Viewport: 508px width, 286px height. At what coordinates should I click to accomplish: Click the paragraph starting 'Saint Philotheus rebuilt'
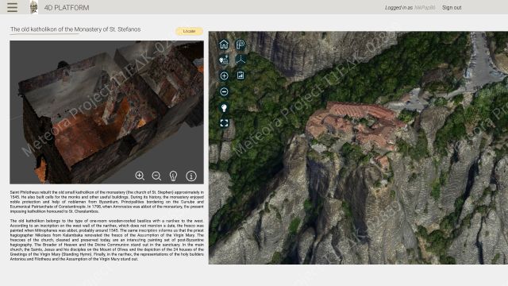click(x=107, y=202)
